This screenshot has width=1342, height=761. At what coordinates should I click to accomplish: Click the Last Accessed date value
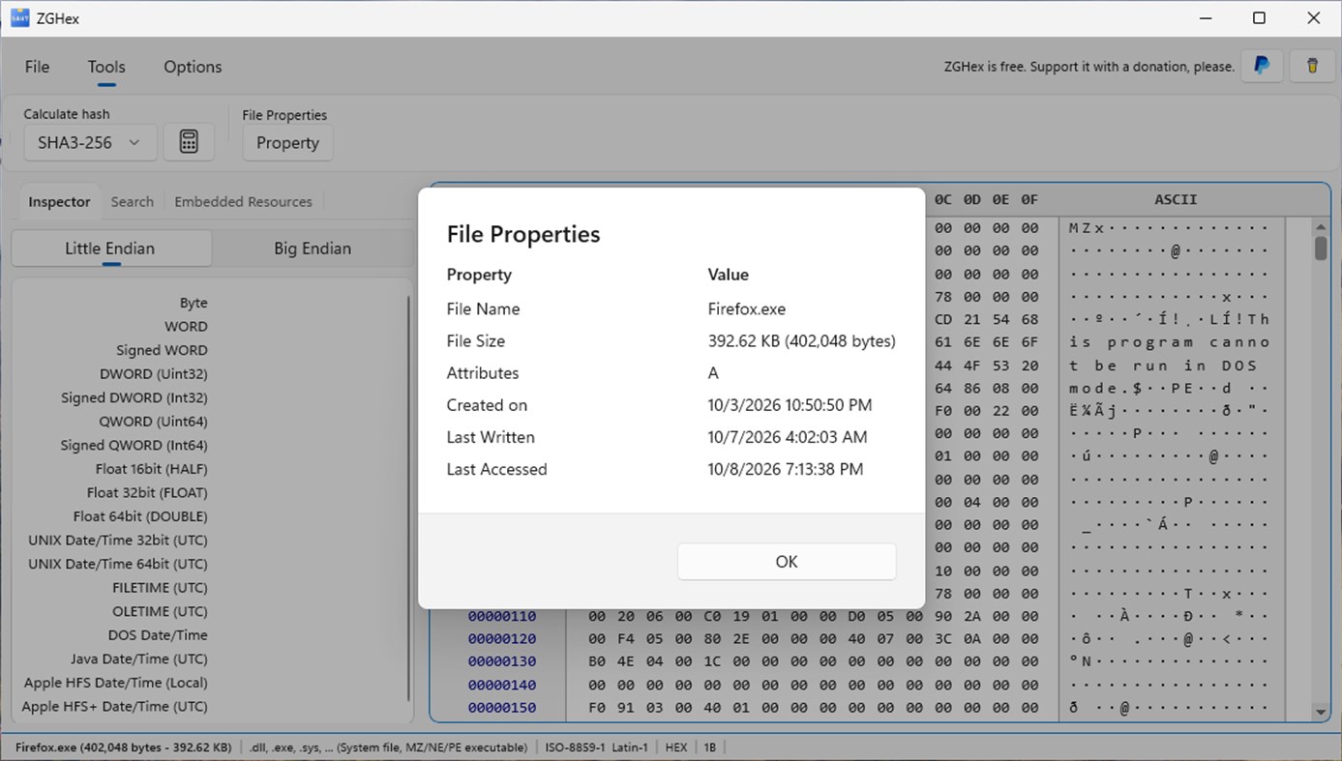(x=786, y=470)
